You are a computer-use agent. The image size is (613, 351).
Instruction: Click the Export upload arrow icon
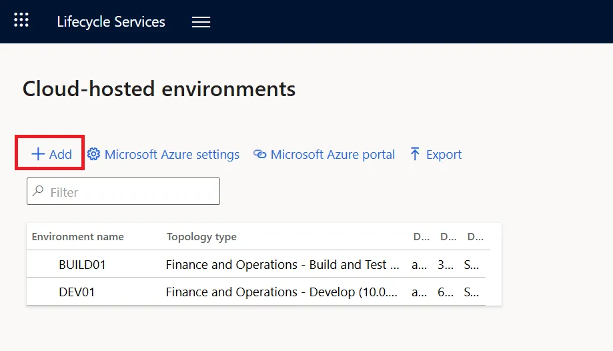(x=415, y=153)
